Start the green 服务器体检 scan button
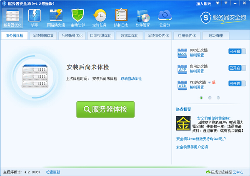 (105, 110)
